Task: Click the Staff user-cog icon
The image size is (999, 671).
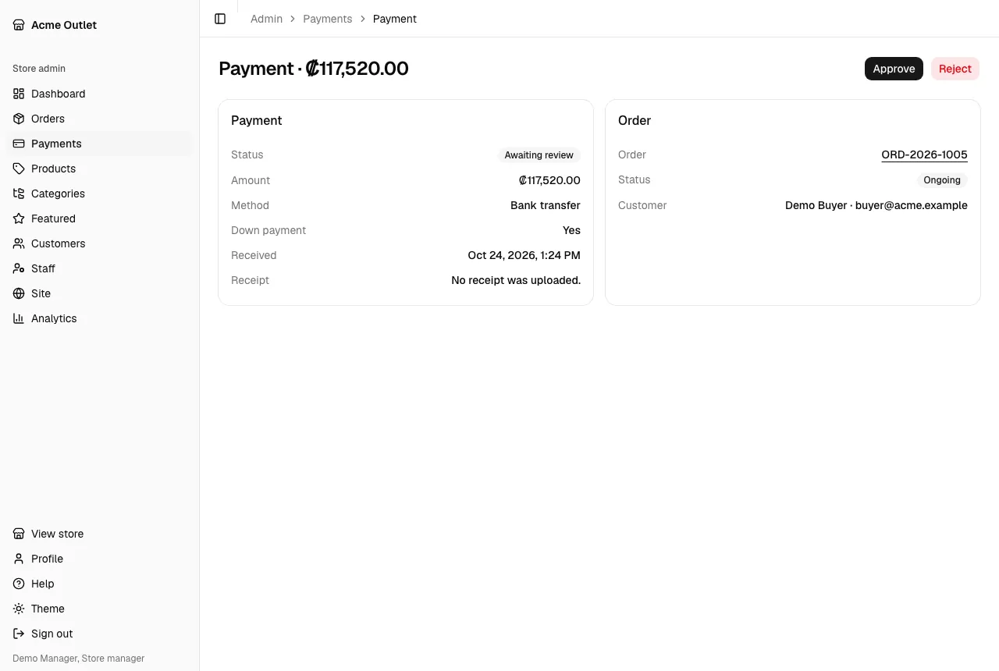Action: pos(19,268)
